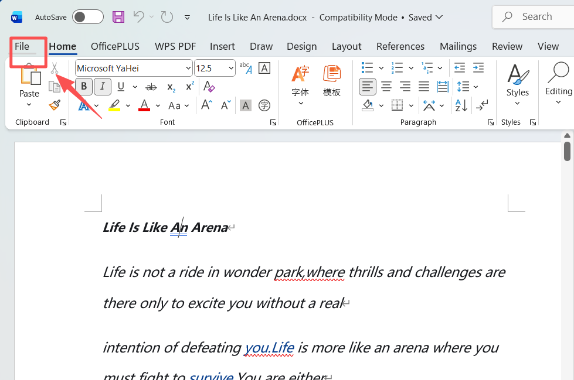Open the font size 12.5 dropdown
This screenshot has height=380, width=574.
click(230, 69)
